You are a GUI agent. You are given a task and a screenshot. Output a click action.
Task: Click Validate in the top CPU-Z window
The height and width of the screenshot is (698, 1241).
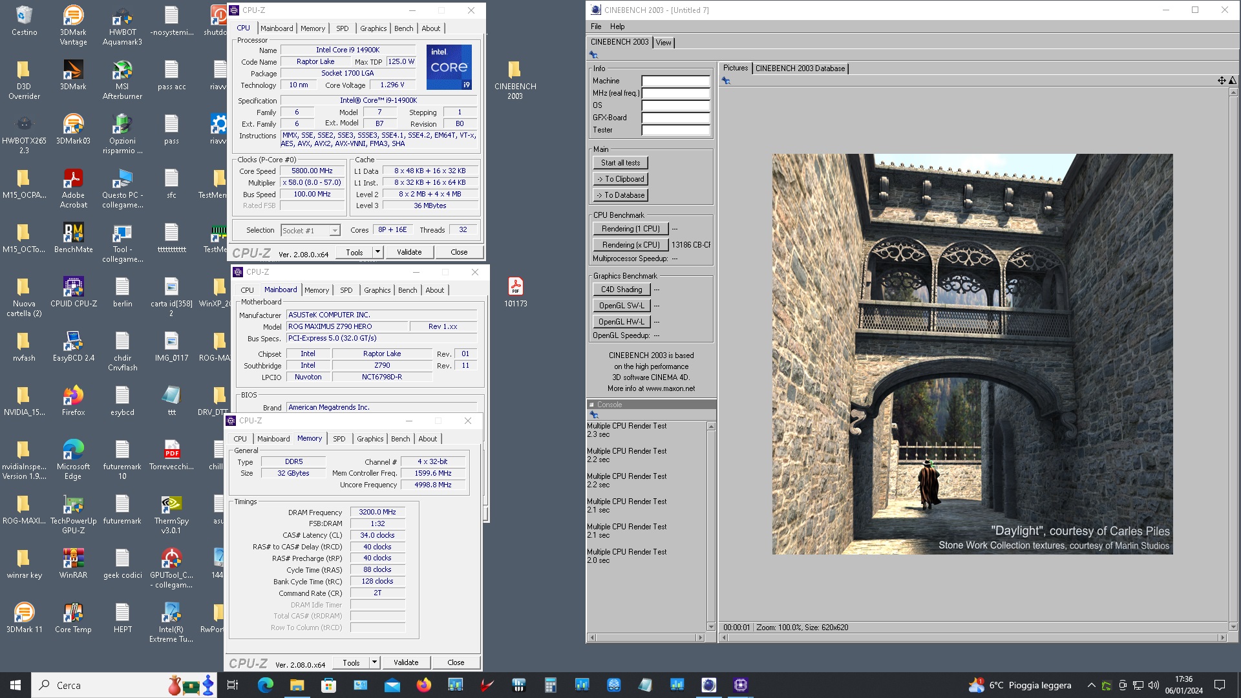pyautogui.click(x=409, y=252)
